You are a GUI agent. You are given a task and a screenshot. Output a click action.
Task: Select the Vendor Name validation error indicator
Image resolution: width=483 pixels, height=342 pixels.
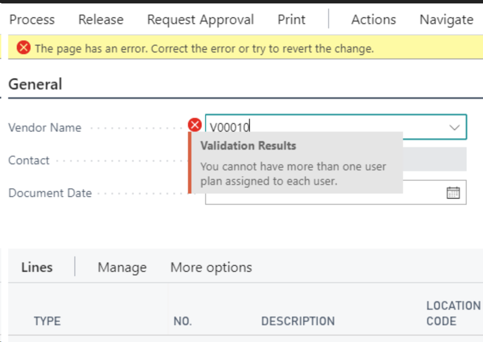tap(194, 125)
